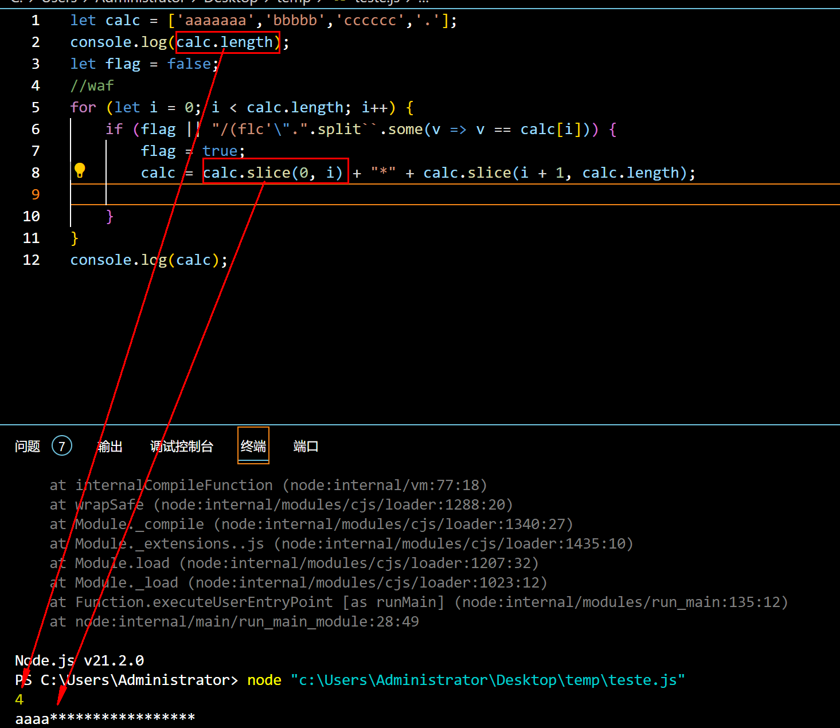Open the 问题 panel tab

[28, 446]
